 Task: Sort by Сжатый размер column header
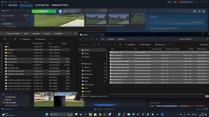[x=157, y=49]
